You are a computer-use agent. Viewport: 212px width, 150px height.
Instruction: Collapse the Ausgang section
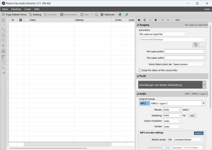click(x=138, y=25)
